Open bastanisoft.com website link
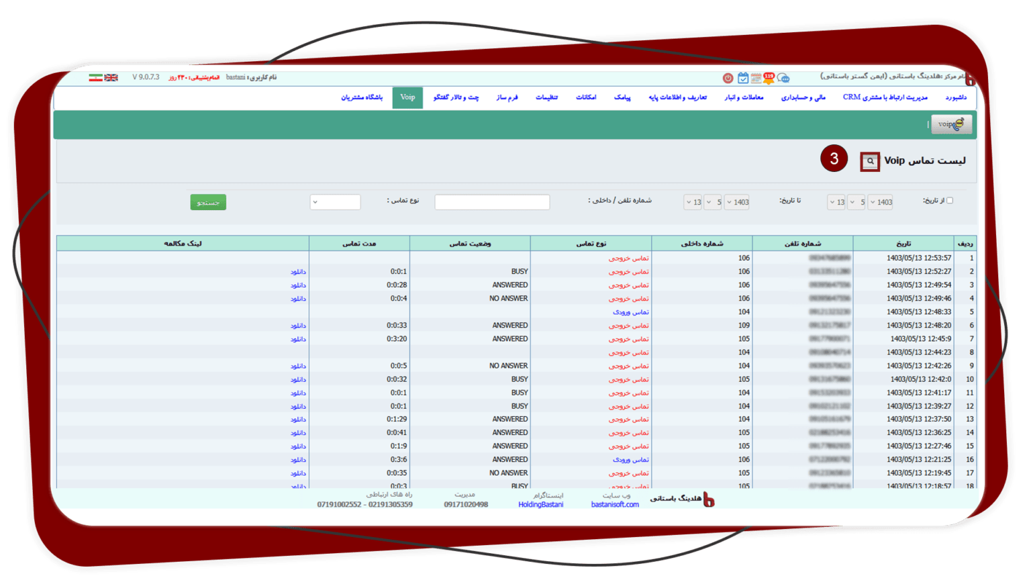 (x=615, y=505)
